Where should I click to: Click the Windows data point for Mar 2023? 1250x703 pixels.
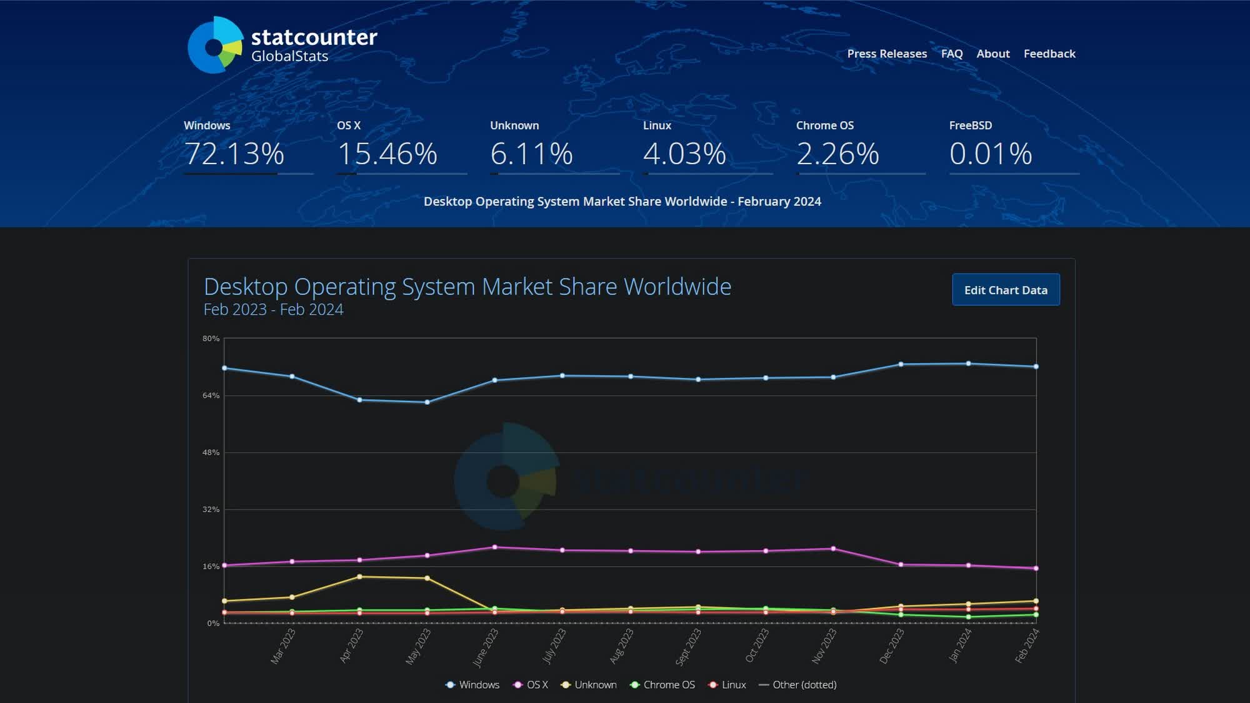coord(292,376)
